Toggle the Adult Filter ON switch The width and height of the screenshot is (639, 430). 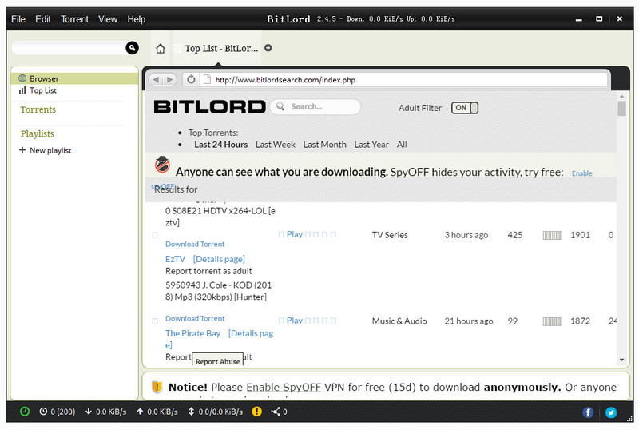(465, 108)
